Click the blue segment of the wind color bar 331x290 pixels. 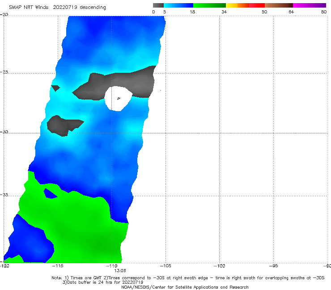click(178, 5)
